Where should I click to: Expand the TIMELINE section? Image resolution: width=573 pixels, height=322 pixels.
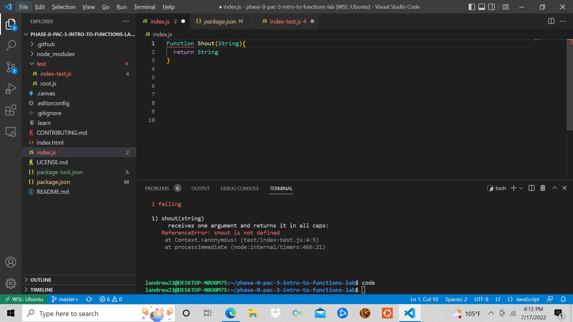point(79,290)
